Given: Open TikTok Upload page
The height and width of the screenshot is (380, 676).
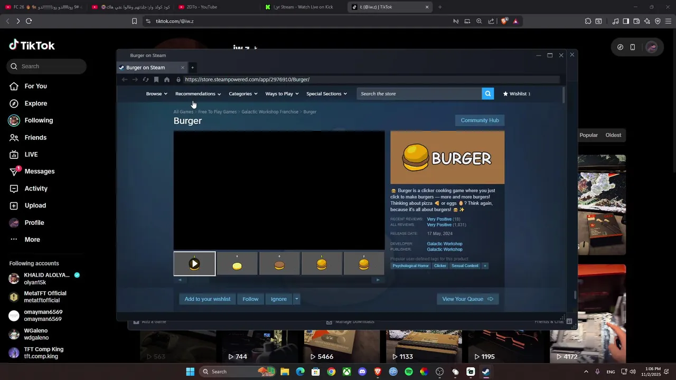Looking at the screenshot, I should click(x=28, y=206).
